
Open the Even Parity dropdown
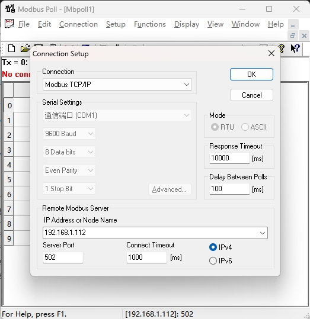[69, 170]
